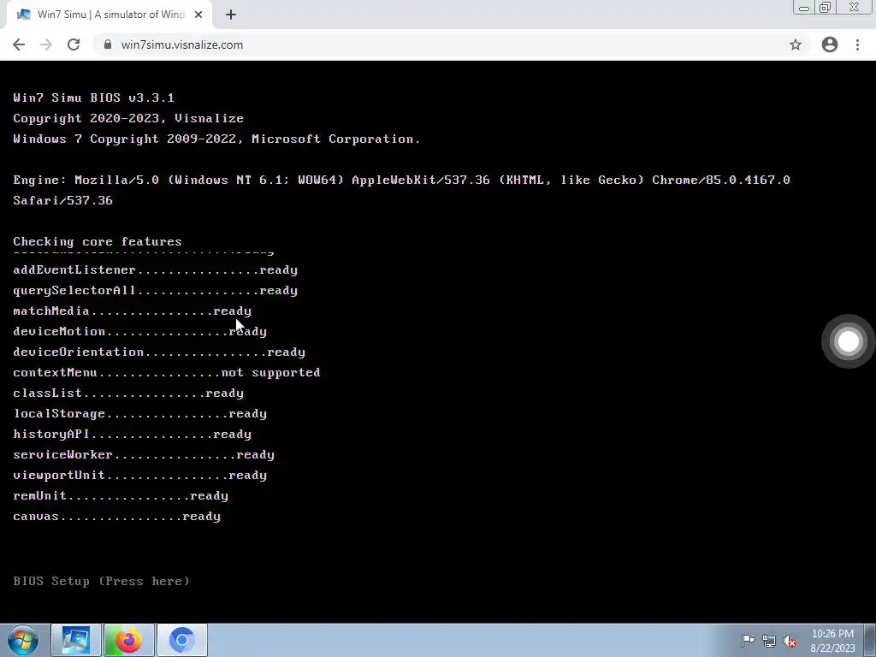Image resolution: width=876 pixels, height=657 pixels.
Task: Click the 'Checking core features' heading
Action: [x=98, y=241]
